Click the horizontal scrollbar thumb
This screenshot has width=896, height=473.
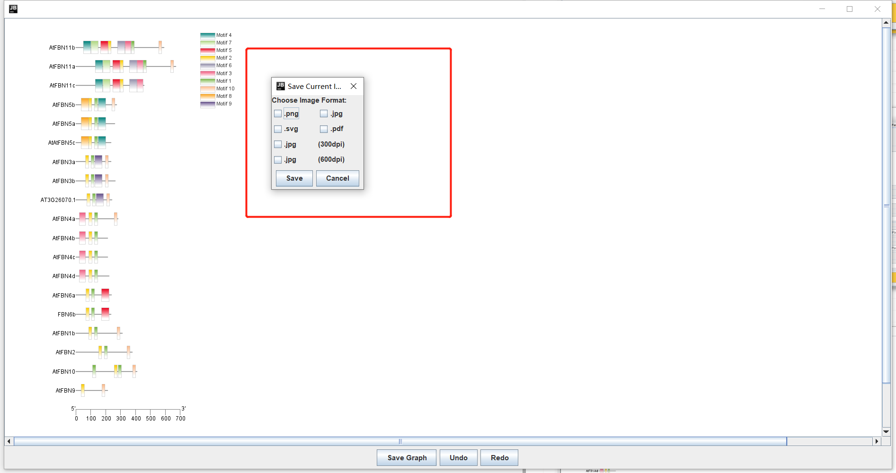click(400, 441)
